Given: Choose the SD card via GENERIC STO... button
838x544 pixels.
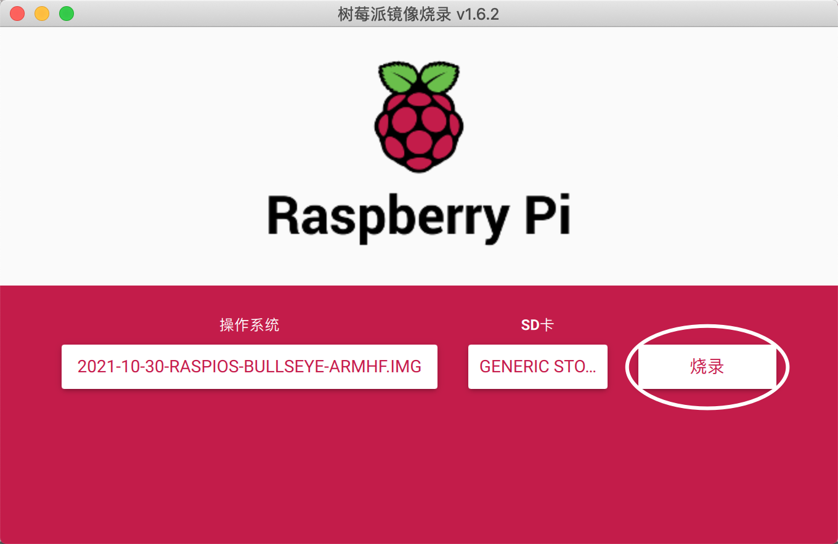Looking at the screenshot, I should (x=538, y=367).
